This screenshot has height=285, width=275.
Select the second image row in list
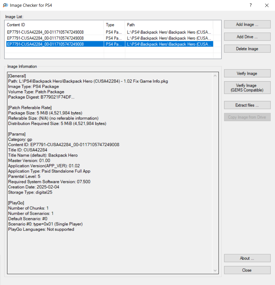[110, 38]
